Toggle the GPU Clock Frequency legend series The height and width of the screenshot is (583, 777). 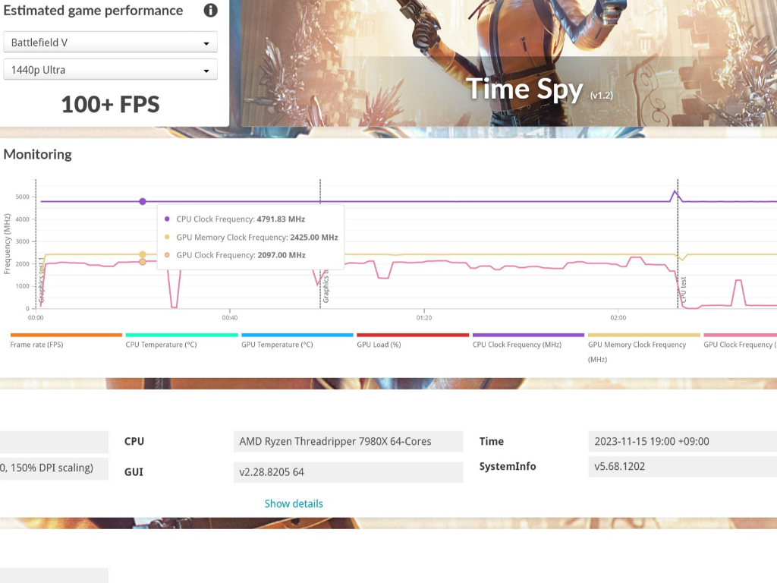pyautogui.click(x=741, y=341)
